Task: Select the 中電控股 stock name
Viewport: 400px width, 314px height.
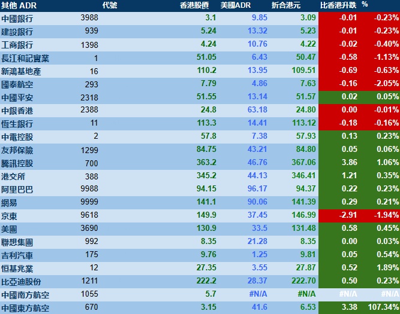Action: pyautogui.click(x=17, y=137)
